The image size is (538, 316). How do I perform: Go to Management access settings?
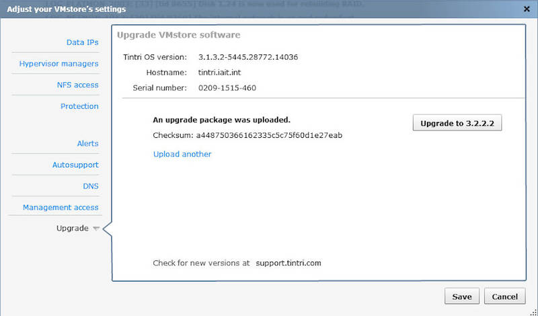tap(61, 207)
